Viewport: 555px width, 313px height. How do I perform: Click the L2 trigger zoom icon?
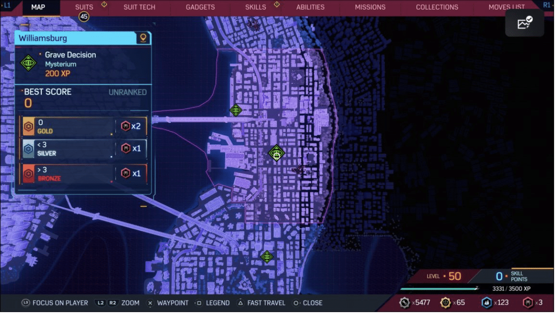100,303
